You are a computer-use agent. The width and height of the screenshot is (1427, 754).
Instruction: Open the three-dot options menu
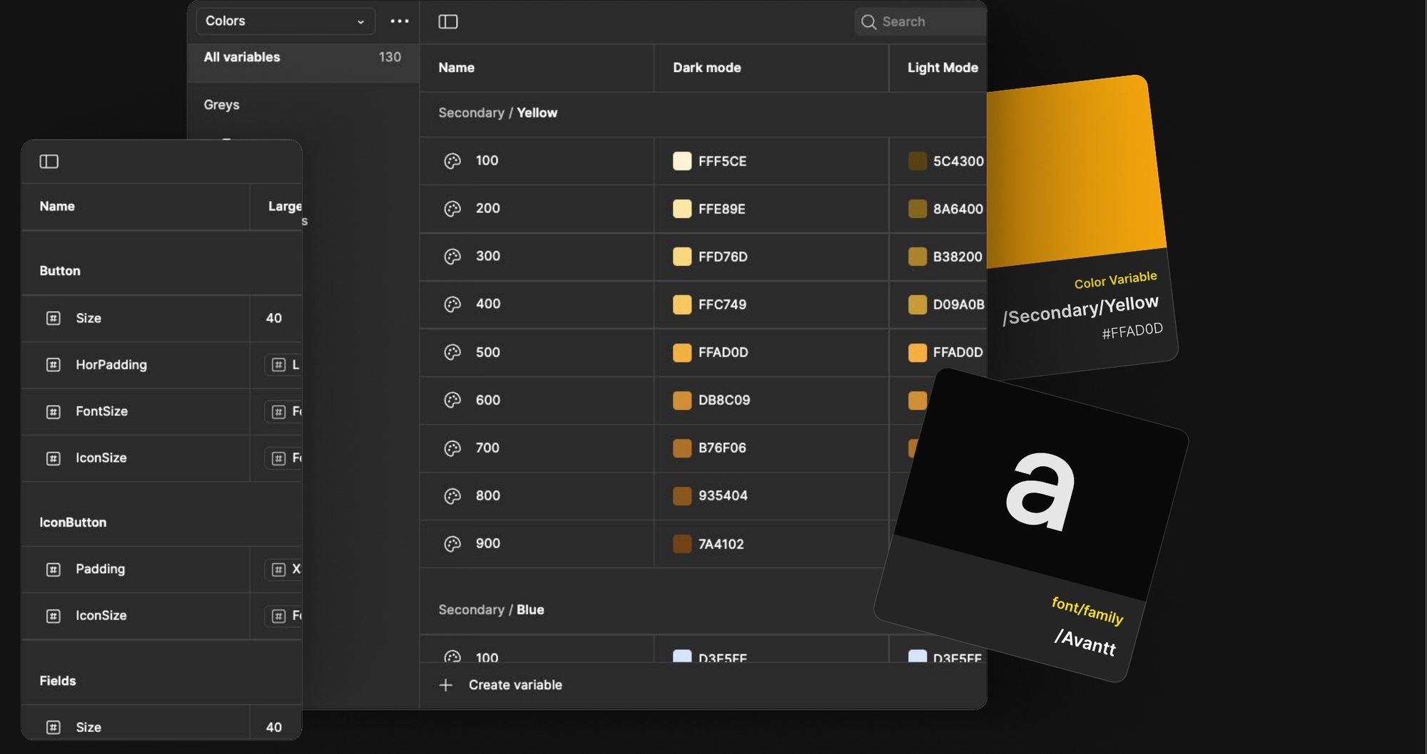coord(400,21)
